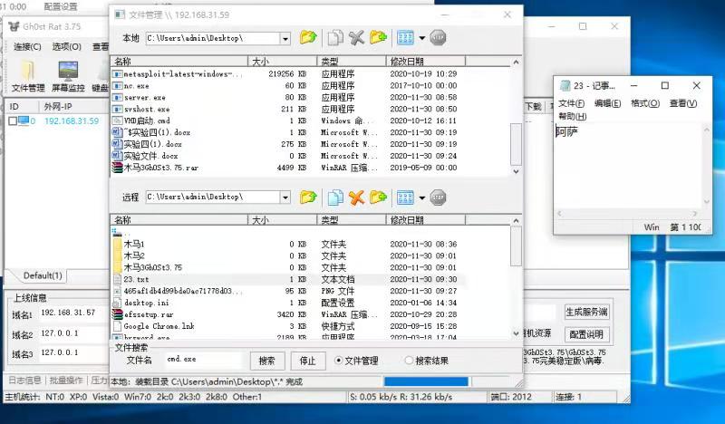
Task: Click the host computer icon beside 192.168.31.59
Action: tap(24, 120)
